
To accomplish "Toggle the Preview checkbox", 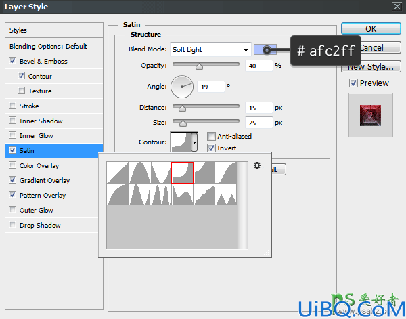I will coord(353,83).
